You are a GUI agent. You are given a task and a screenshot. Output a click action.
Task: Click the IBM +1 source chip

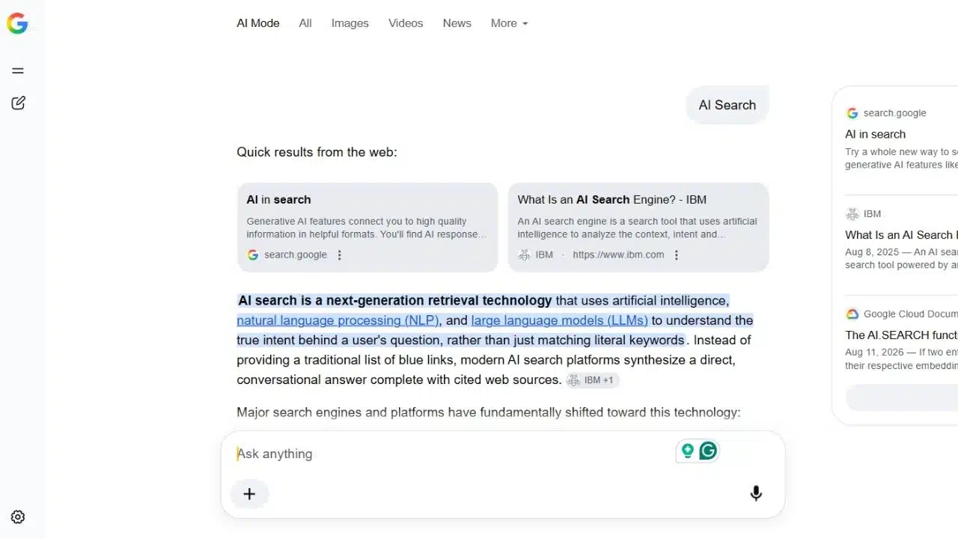tap(592, 380)
